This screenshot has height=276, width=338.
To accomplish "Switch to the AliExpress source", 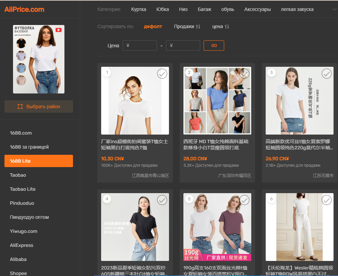I will (x=22, y=245).
